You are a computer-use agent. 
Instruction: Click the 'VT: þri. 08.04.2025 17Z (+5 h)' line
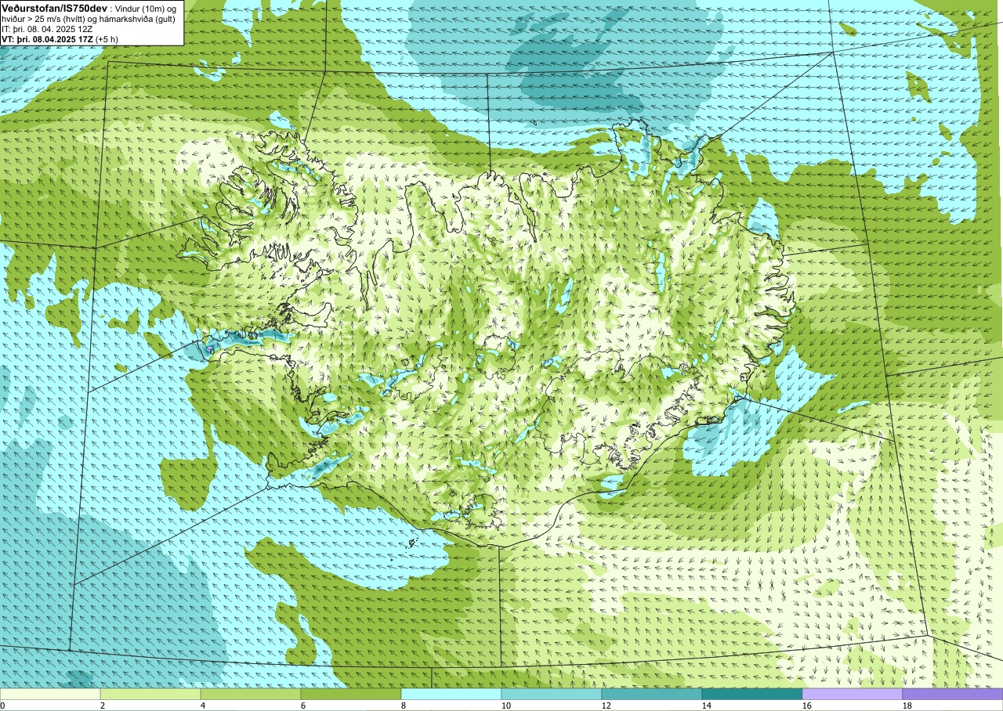[60, 38]
